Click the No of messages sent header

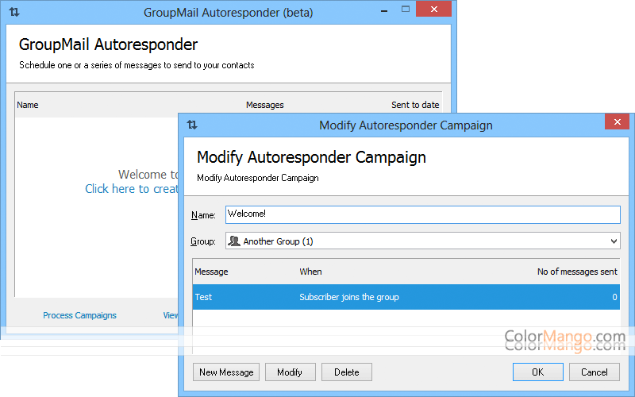[576, 272]
